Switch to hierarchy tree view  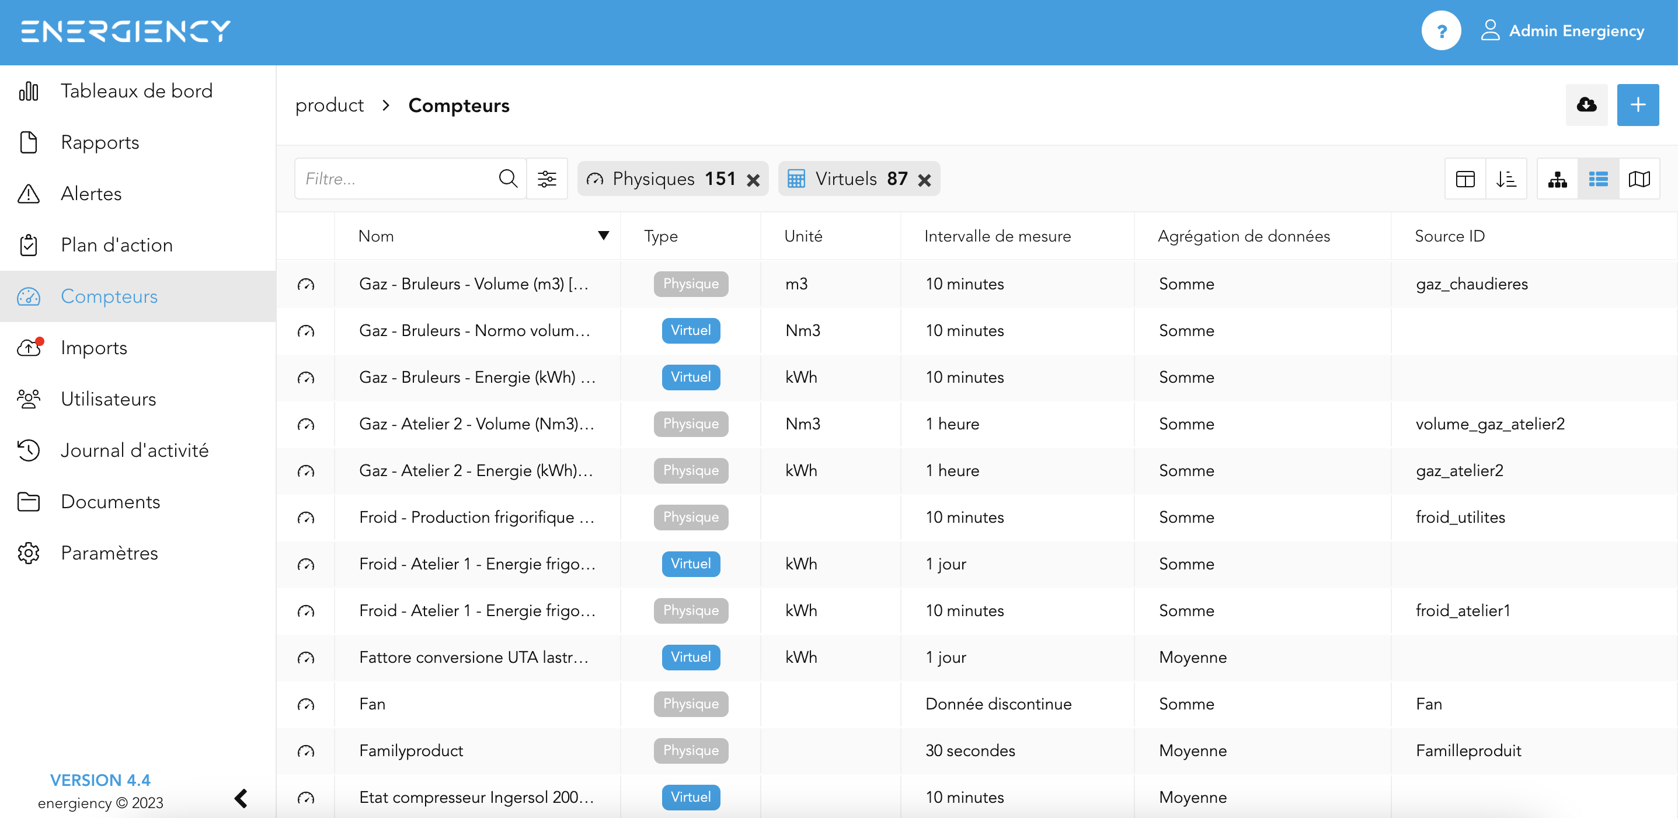[1558, 179]
